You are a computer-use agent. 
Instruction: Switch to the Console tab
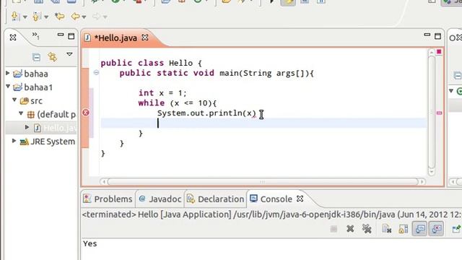point(271,199)
